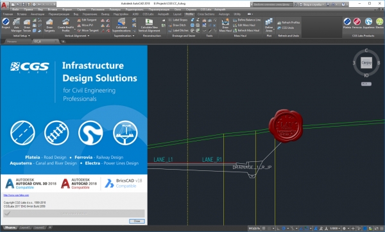Click the Plot icon in quick access toolbar

tap(34, 4)
